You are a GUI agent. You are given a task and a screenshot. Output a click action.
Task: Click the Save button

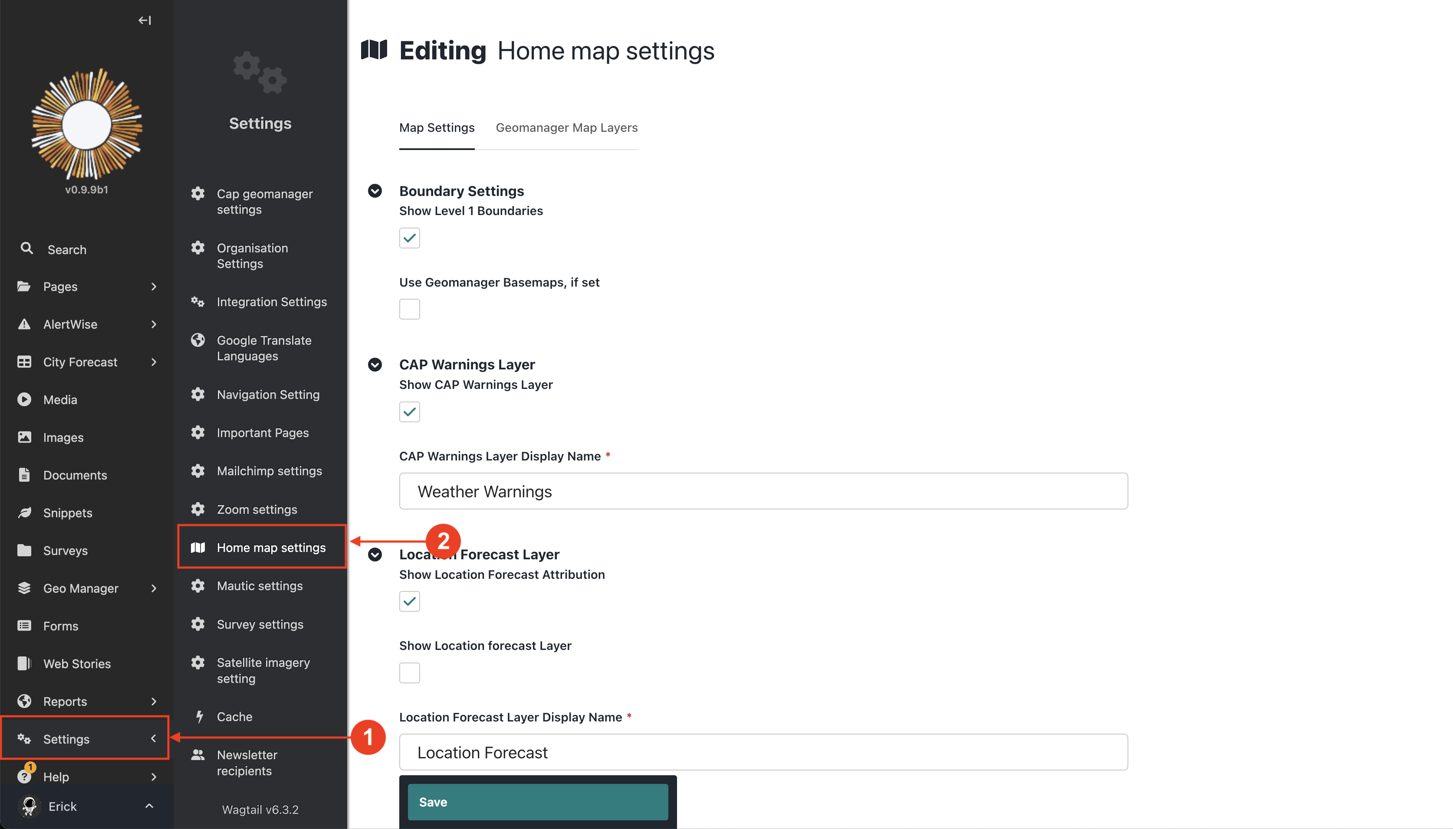point(537,802)
